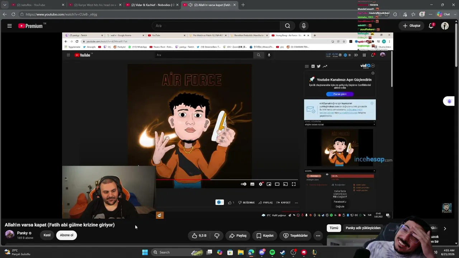Open League of Legends taskbar icon
The height and width of the screenshot is (258, 459).
click(x=314, y=252)
